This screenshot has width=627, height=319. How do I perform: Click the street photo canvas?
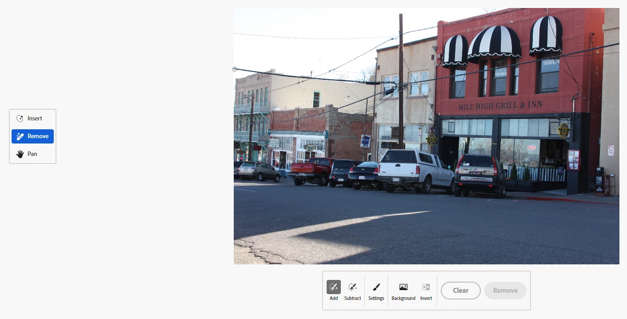[427, 136]
